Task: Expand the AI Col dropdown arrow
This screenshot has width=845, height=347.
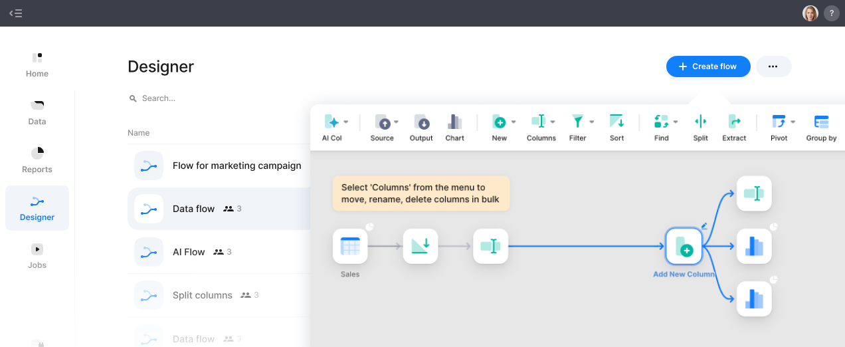Action: (x=346, y=122)
